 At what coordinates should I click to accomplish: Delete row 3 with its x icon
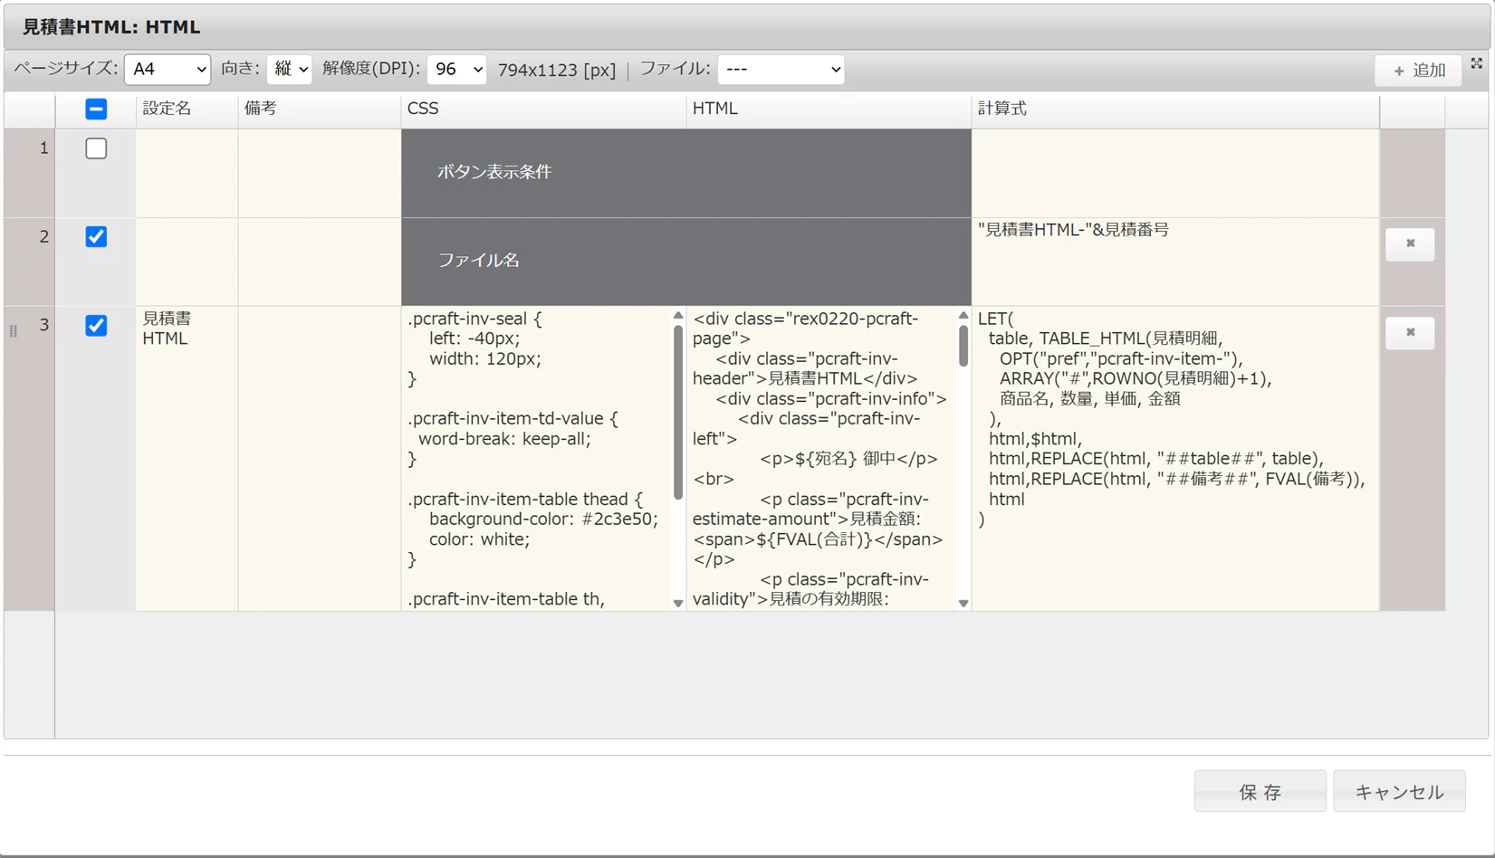tap(1410, 332)
